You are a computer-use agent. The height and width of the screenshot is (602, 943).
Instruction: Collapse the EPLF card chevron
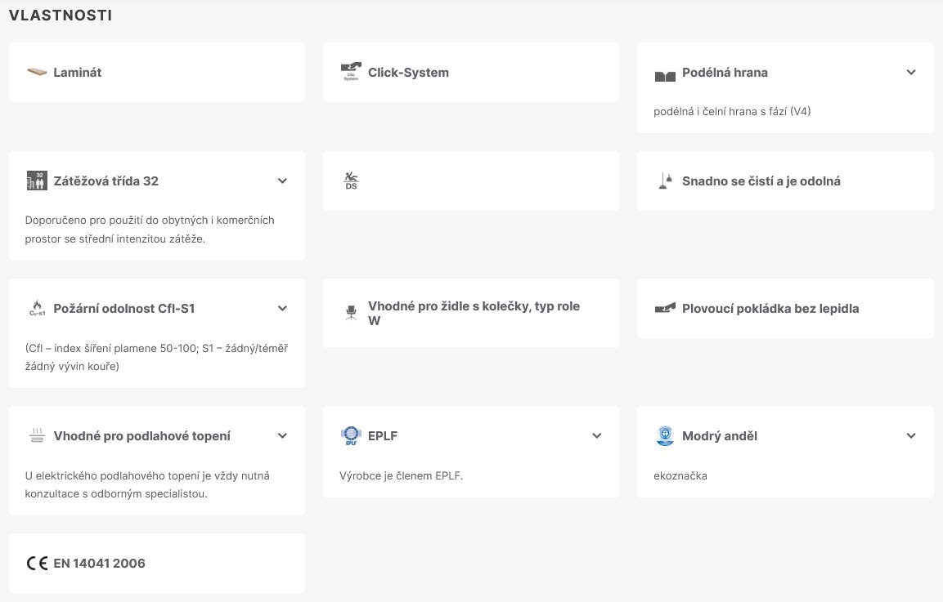click(x=596, y=435)
